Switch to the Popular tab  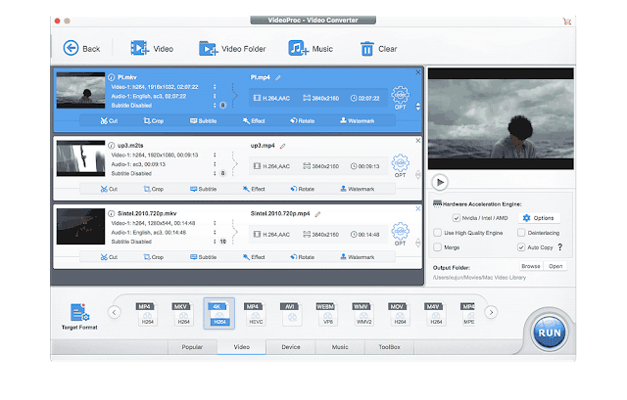192,347
